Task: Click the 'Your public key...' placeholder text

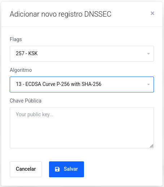Action: pyautogui.click(x=35, y=114)
